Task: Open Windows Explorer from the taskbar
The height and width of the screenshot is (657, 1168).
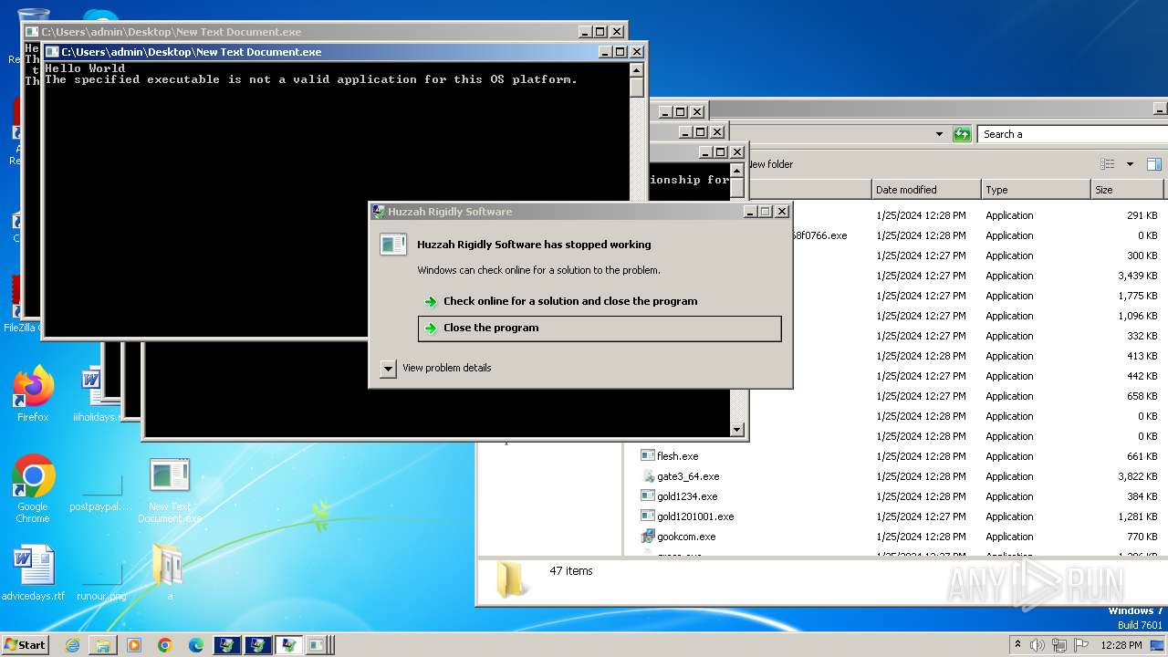Action: 103,645
